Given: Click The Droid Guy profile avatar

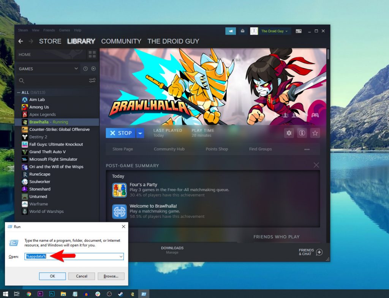Looking at the screenshot, I should tap(254, 31).
